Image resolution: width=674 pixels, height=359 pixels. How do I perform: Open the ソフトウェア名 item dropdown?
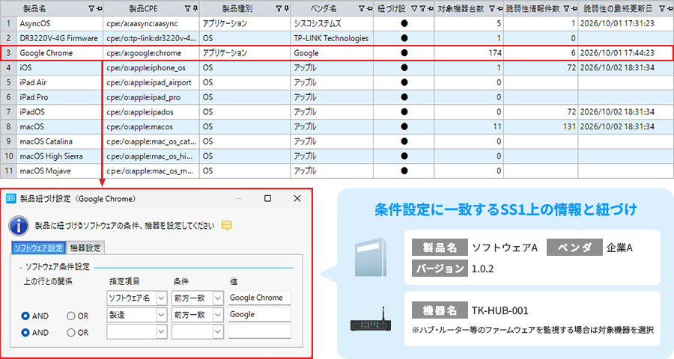click(161, 298)
